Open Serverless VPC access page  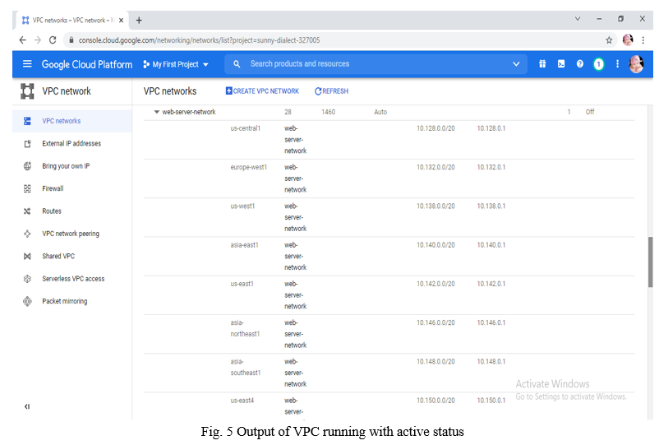(73, 279)
